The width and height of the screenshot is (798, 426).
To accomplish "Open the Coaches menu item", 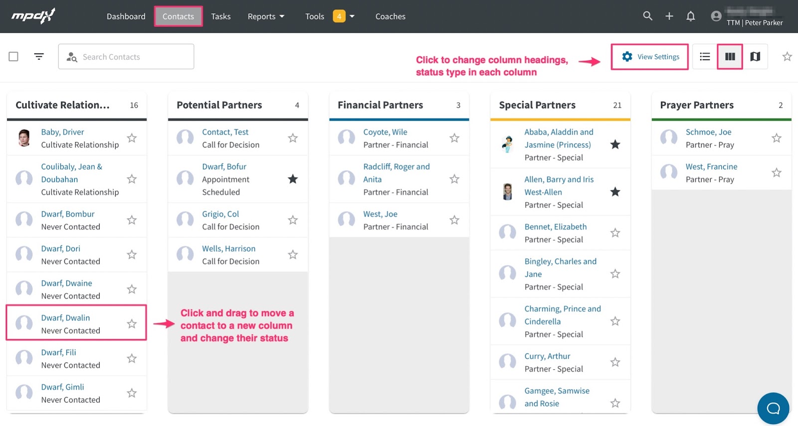I will point(390,16).
